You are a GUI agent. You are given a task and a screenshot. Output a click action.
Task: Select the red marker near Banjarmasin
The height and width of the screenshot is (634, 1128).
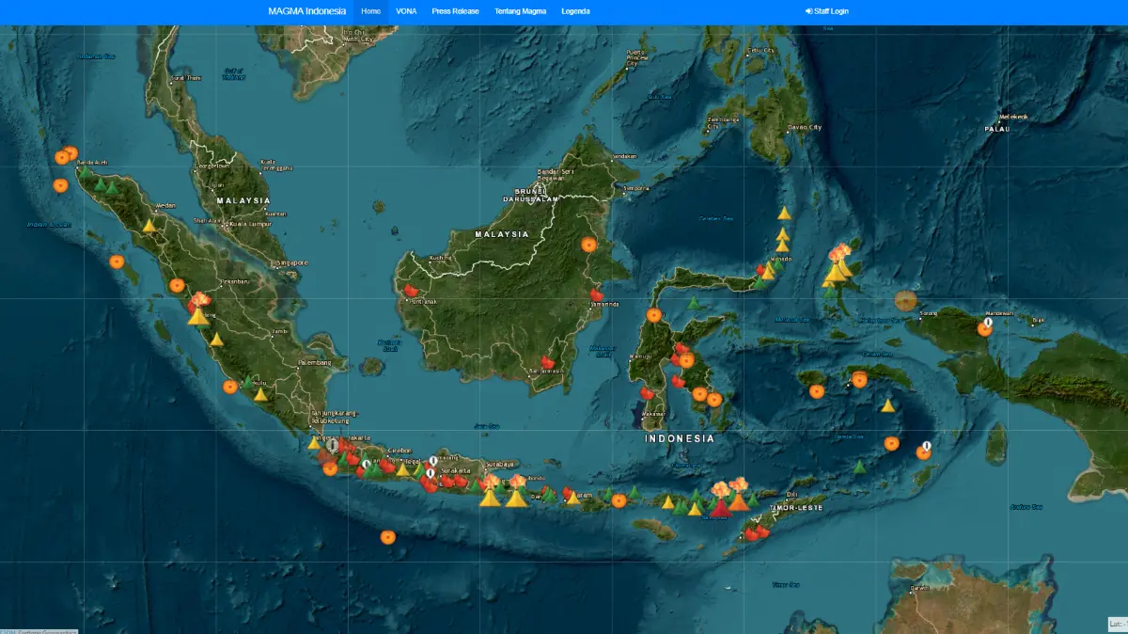[547, 362]
